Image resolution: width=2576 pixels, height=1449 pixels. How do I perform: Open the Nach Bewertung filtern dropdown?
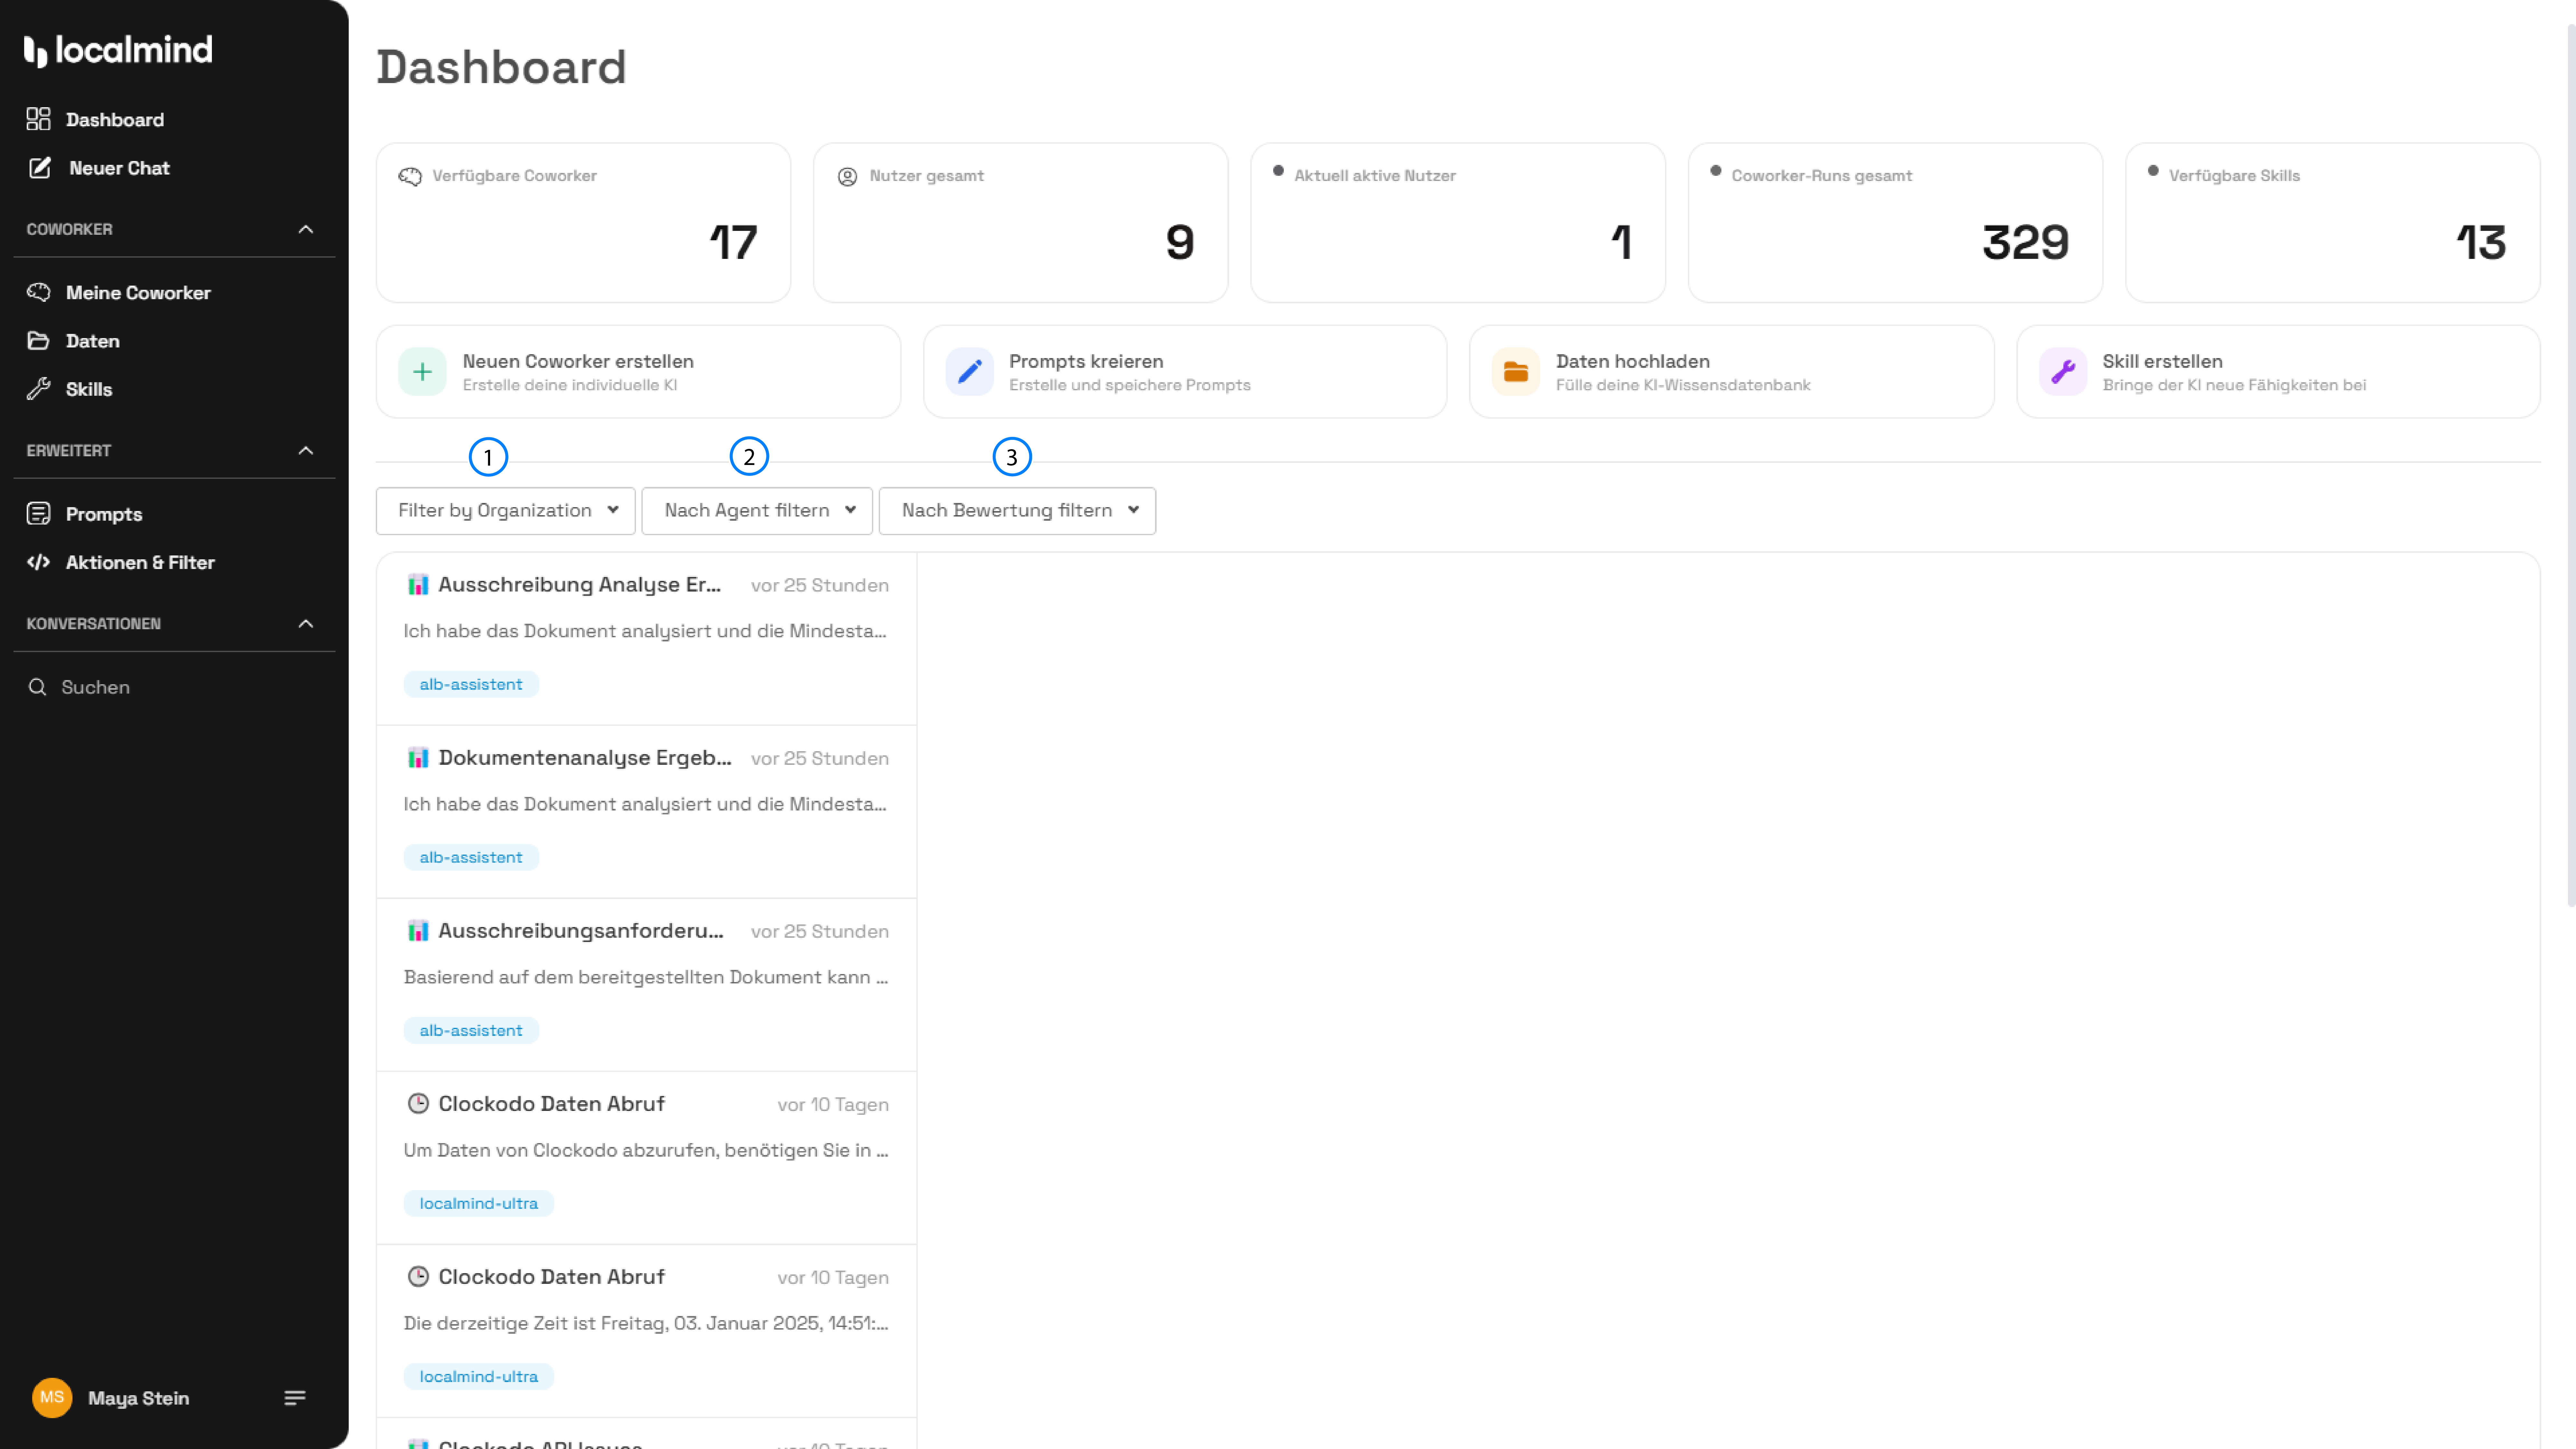point(1017,511)
